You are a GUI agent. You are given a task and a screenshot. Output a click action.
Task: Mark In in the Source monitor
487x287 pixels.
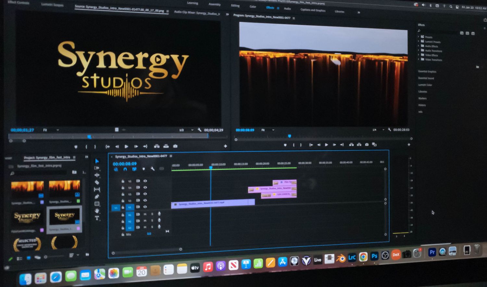[x=86, y=147]
